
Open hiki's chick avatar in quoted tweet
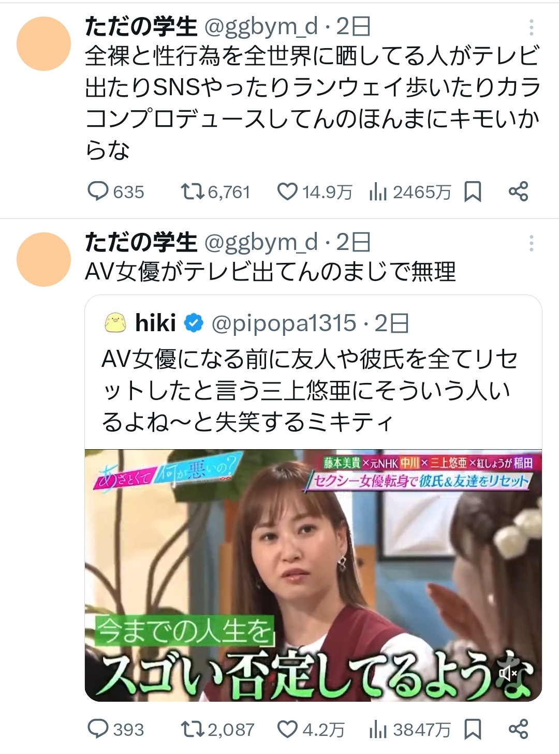[x=115, y=323]
